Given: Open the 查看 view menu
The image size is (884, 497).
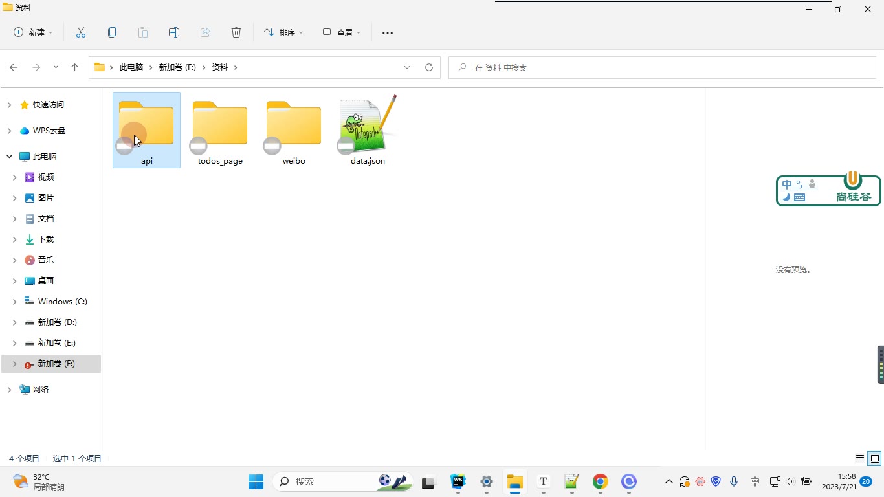Looking at the screenshot, I should [x=342, y=32].
